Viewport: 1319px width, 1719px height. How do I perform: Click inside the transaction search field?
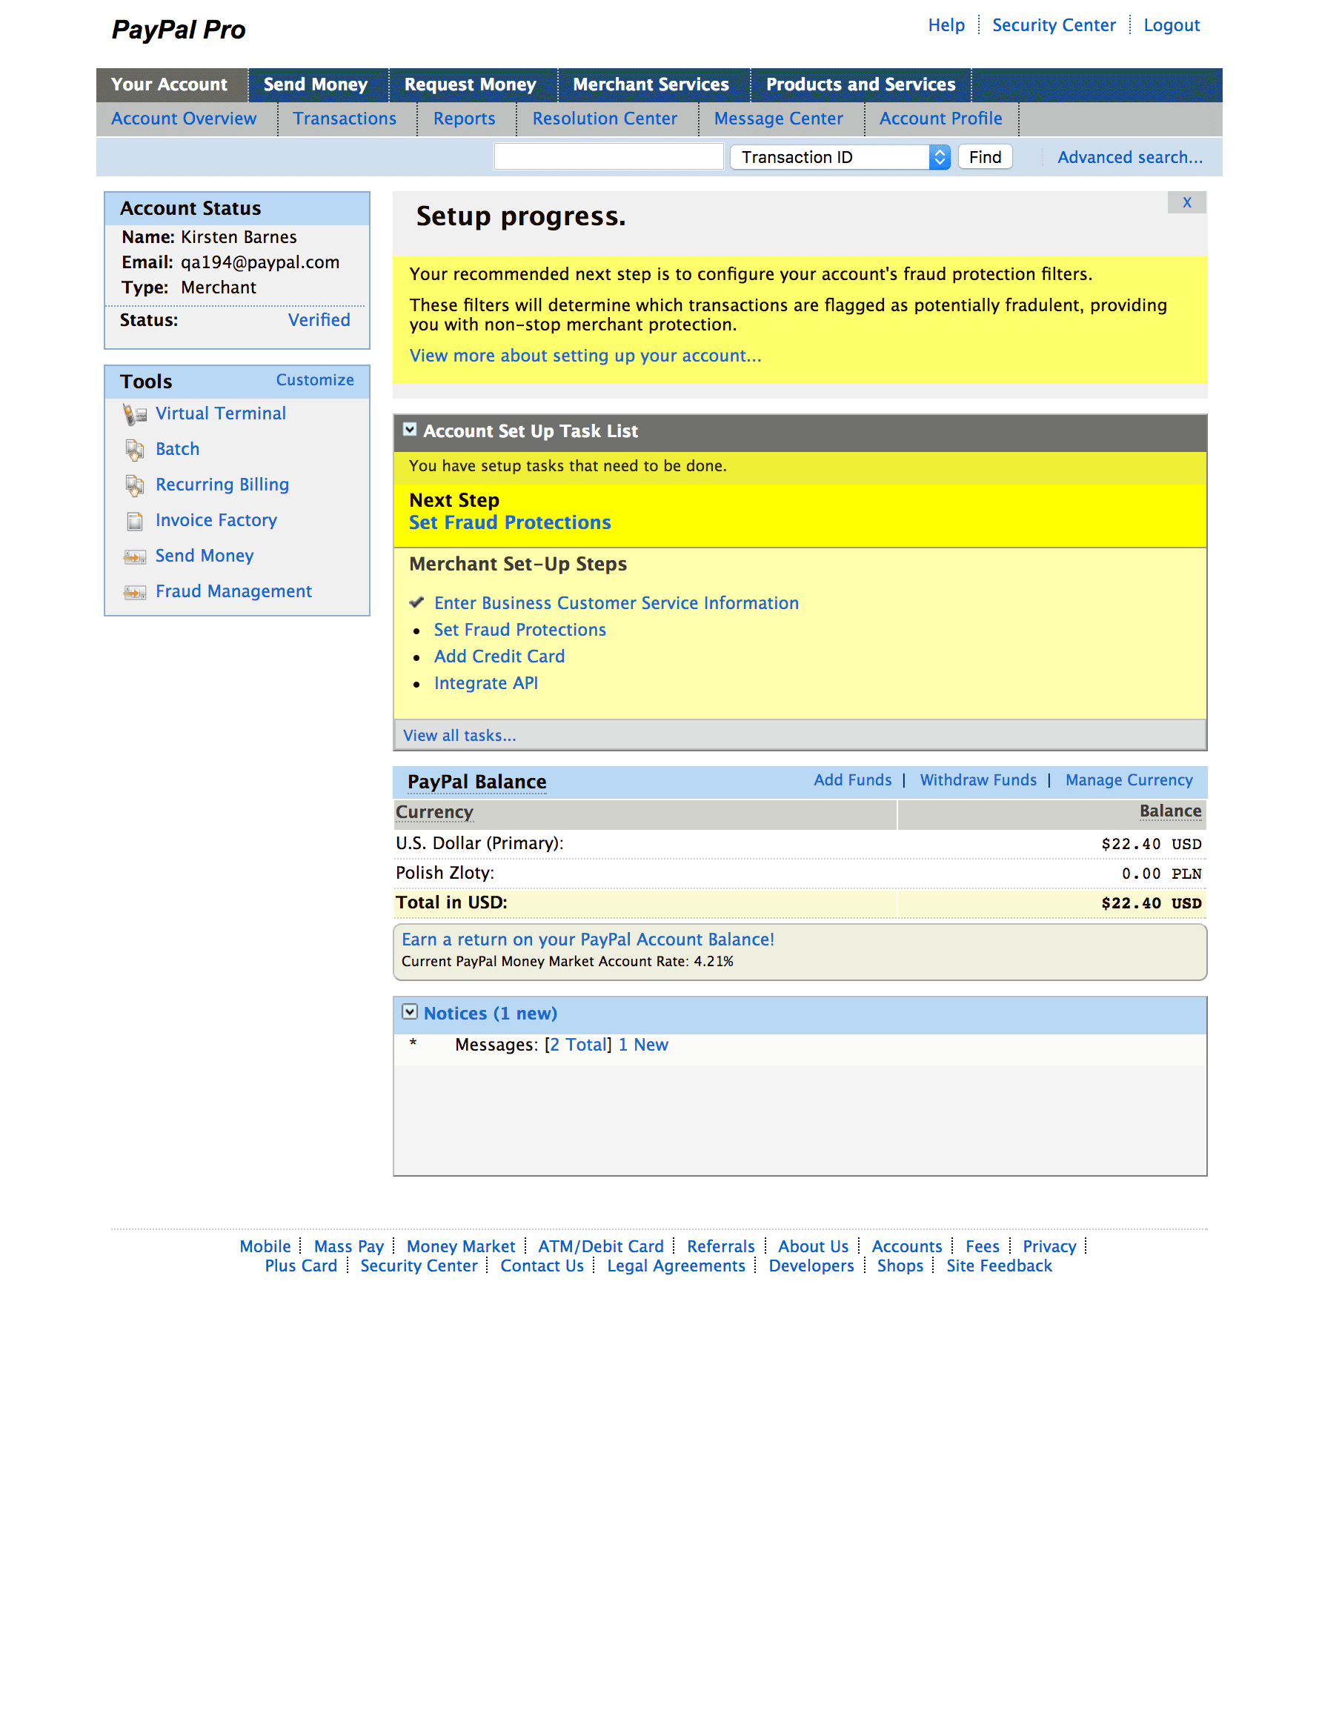(607, 156)
